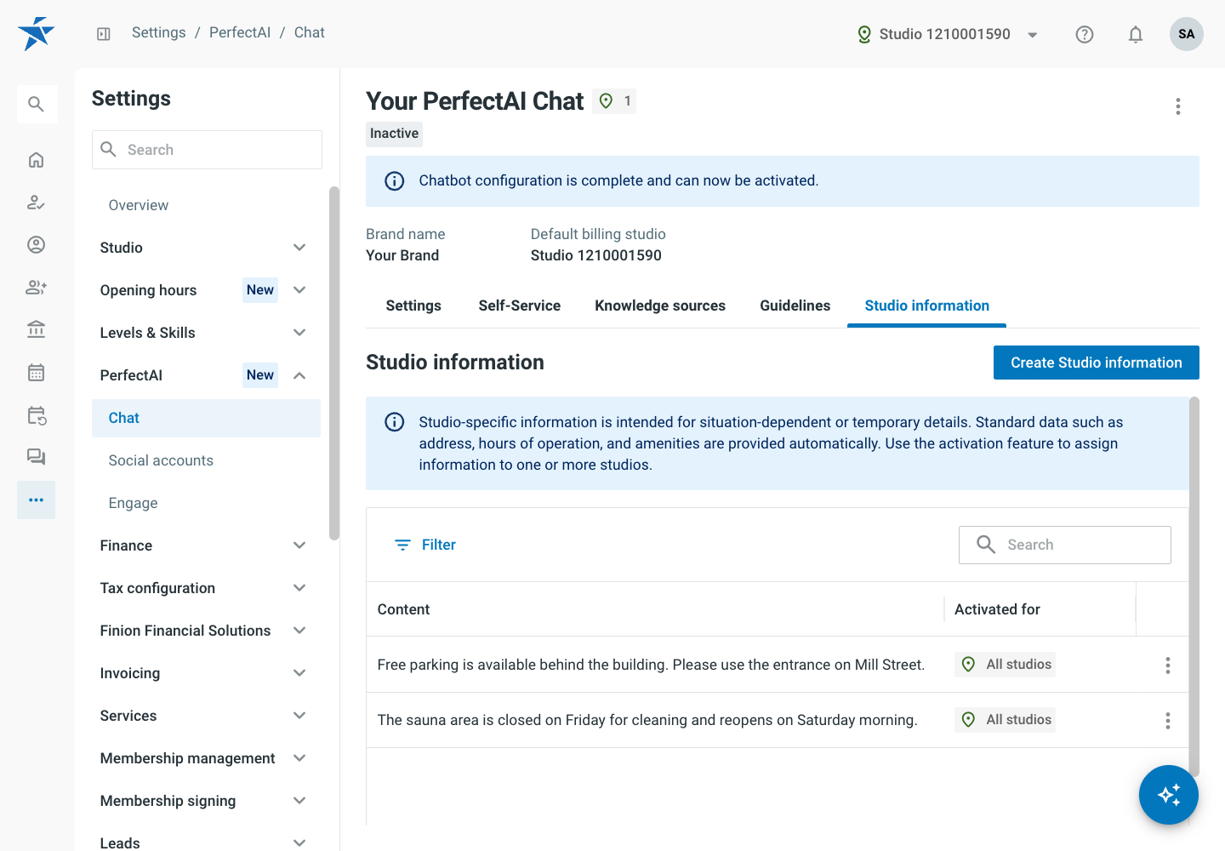The height and width of the screenshot is (851, 1225).
Task: Click the Studio information table search field
Action: pyautogui.click(x=1064, y=545)
